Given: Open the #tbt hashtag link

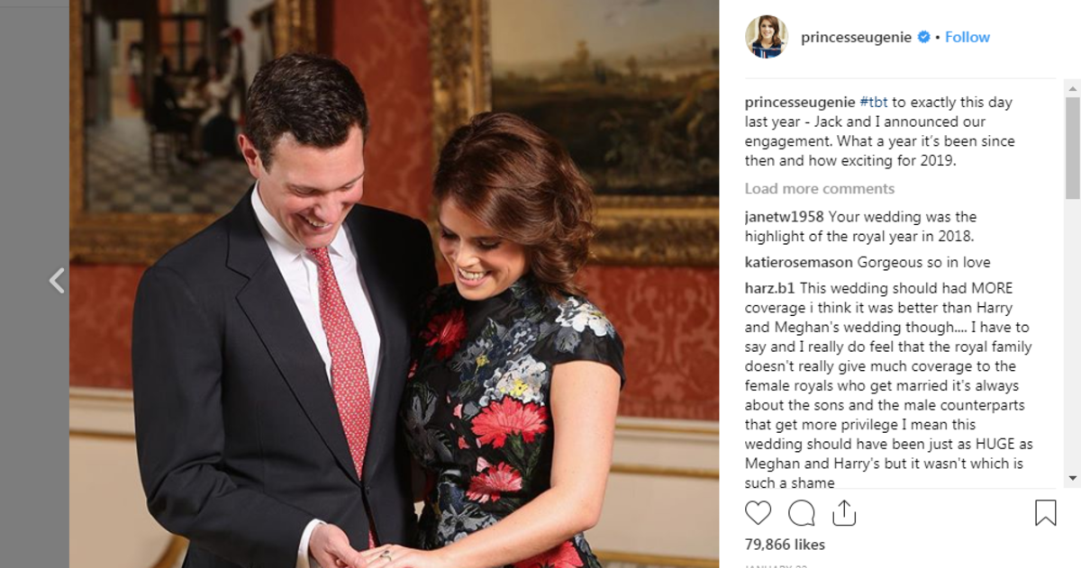Looking at the screenshot, I should click(x=875, y=102).
